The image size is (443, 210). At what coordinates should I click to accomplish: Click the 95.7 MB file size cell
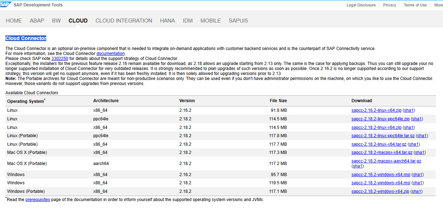pyautogui.click(x=279, y=175)
